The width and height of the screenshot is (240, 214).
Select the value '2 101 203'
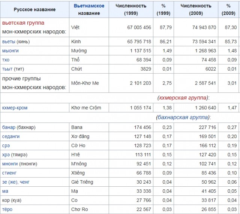click(x=140, y=83)
